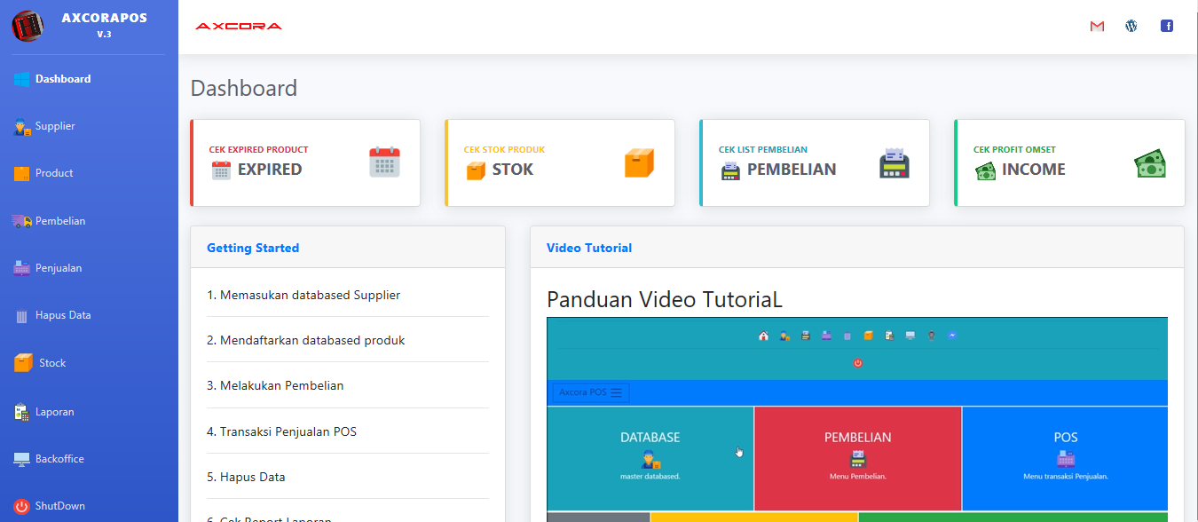The height and width of the screenshot is (522, 1198).
Task: Open the Gmail icon in header
Action: tap(1097, 27)
